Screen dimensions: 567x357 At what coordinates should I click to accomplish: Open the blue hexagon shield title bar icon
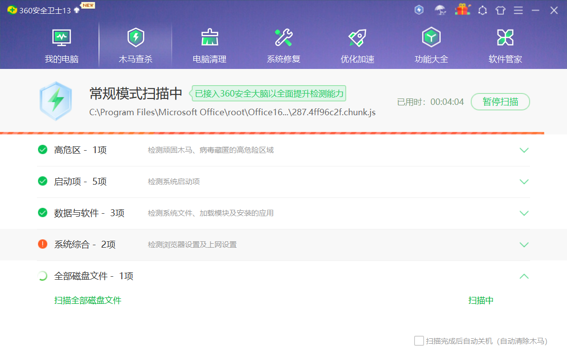click(419, 10)
